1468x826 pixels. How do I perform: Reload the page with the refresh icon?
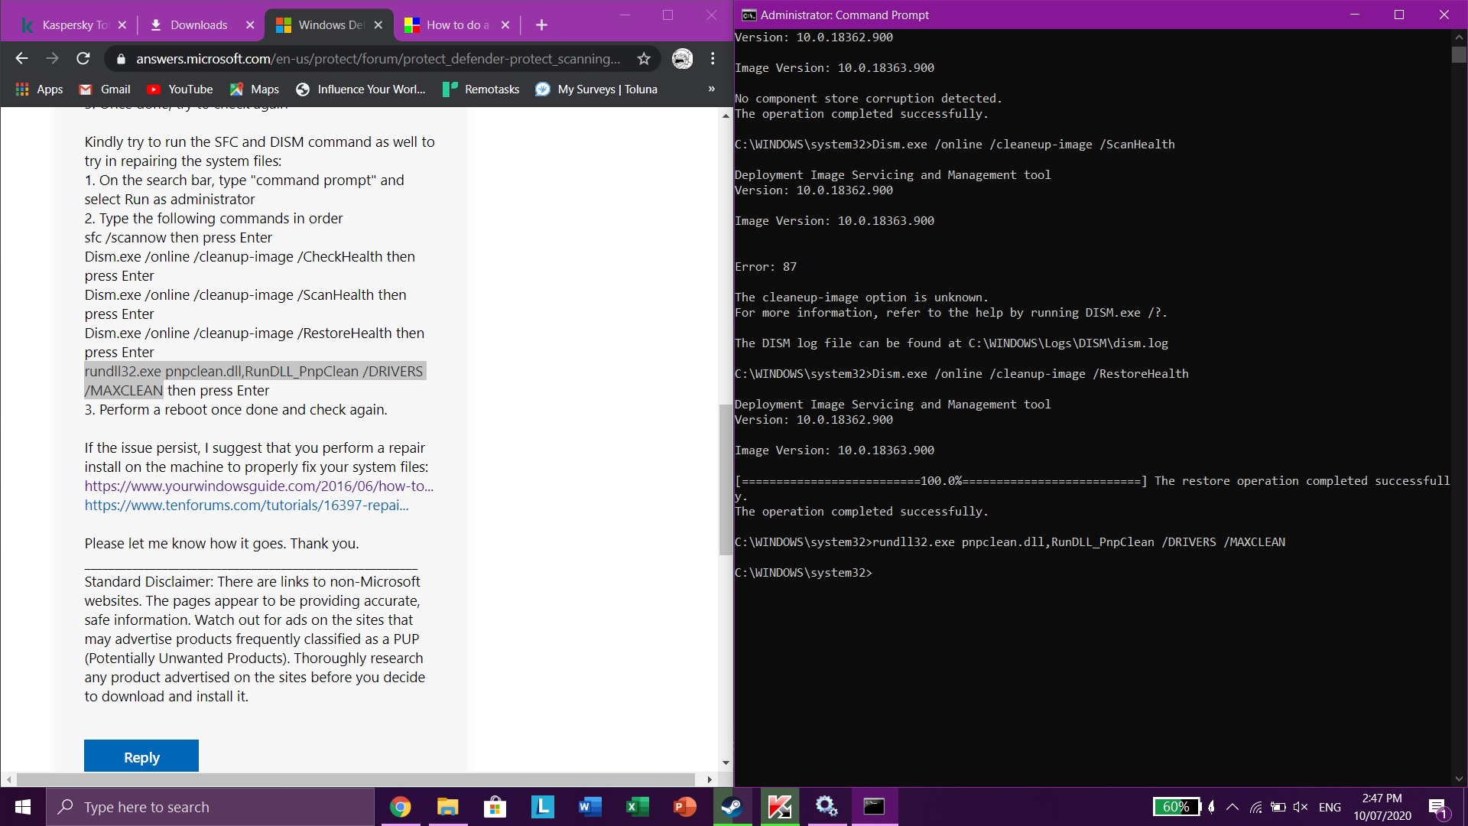pos(83,59)
